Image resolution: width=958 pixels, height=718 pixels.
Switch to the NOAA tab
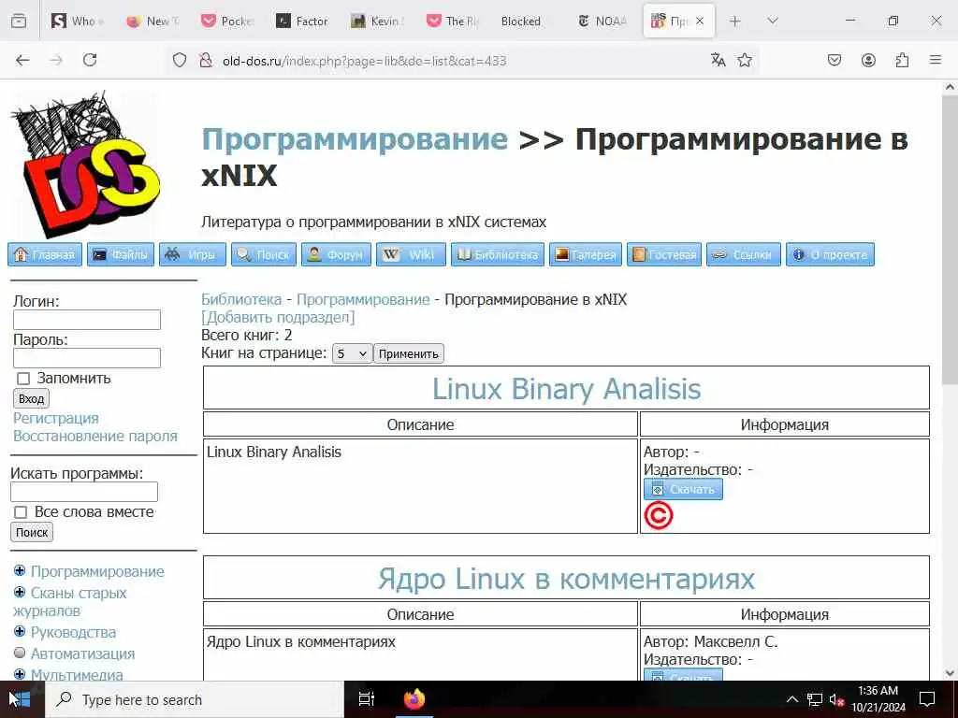(x=602, y=21)
